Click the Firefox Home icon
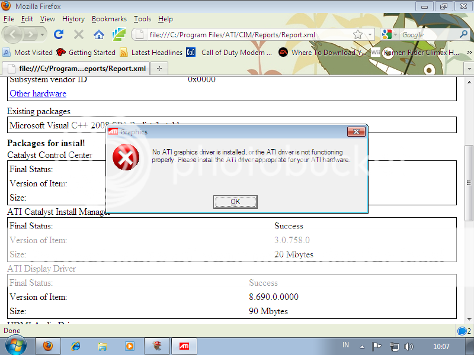 click(98, 34)
